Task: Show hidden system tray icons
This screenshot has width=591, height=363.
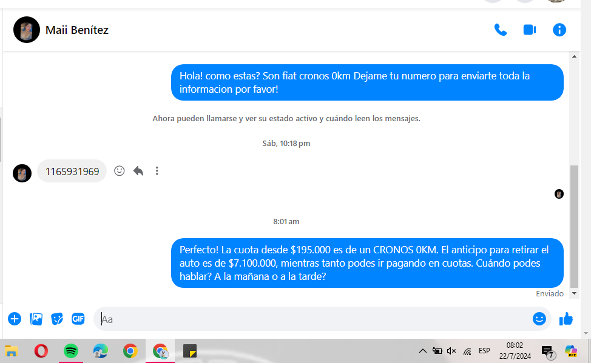Action: tap(423, 351)
